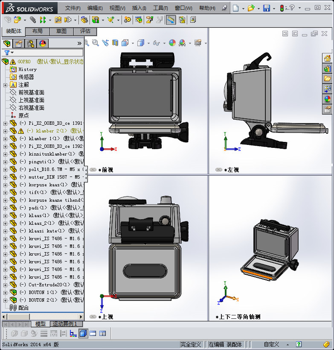Click the New document icon
334x350 pixels.
(x=236, y=8)
